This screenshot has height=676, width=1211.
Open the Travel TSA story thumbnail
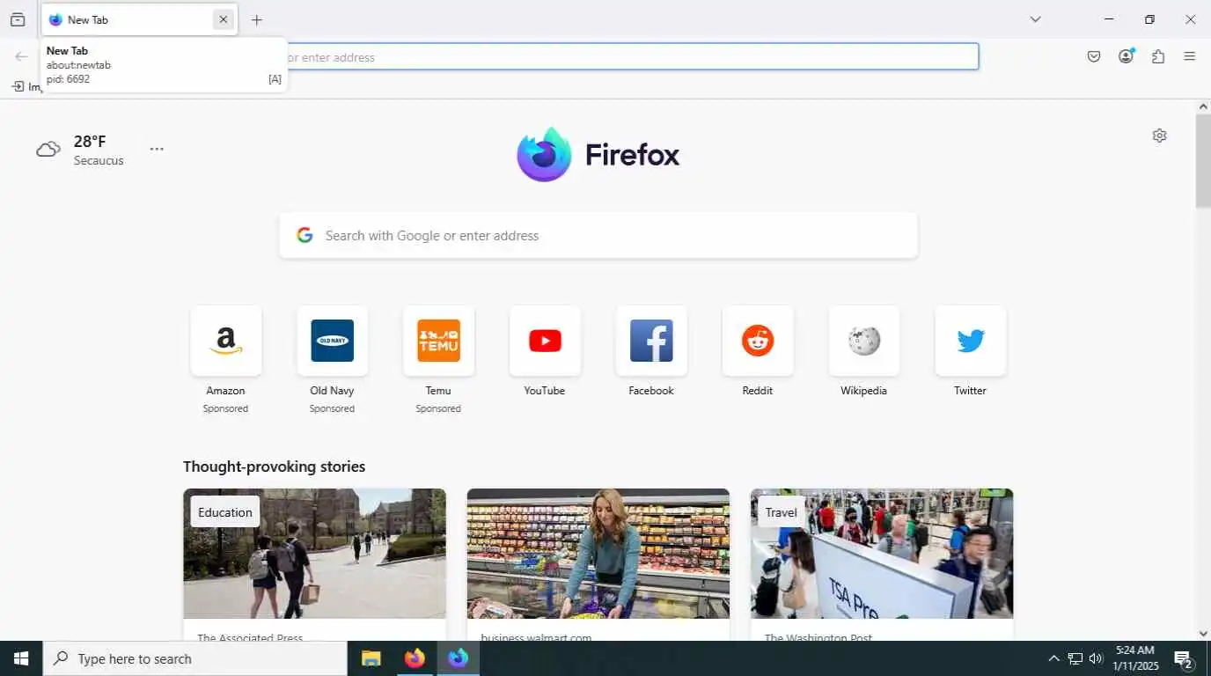click(x=882, y=555)
